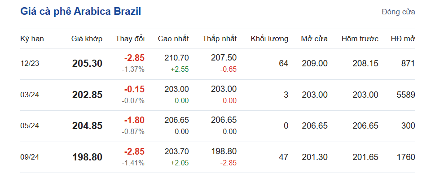Select the Hôm trước column header
The width and height of the screenshot is (435, 186).
(x=360, y=39)
